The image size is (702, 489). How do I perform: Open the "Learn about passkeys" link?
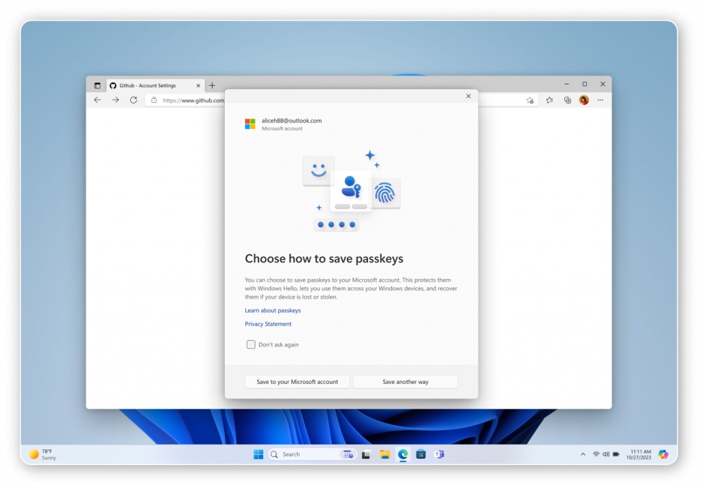click(x=272, y=310)
